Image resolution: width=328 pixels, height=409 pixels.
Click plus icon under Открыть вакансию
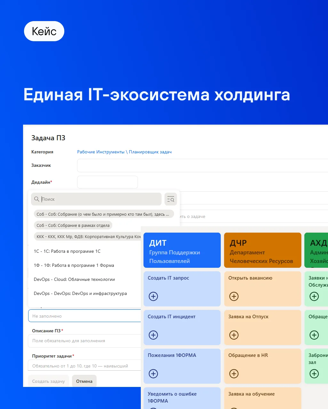234,296
